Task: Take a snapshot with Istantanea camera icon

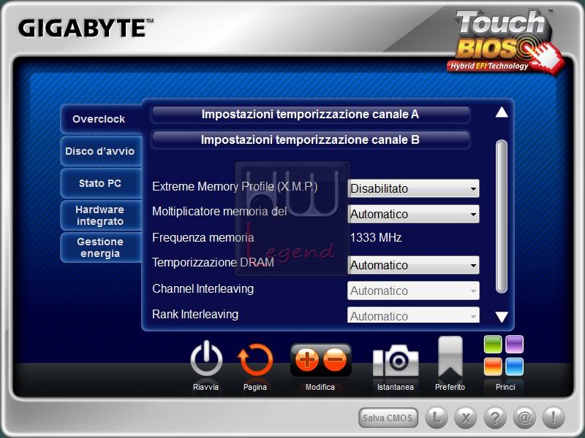Action: coord(396,360)
